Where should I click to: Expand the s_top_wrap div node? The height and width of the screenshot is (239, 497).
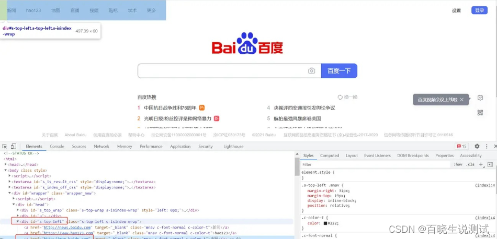coord(18,210)
